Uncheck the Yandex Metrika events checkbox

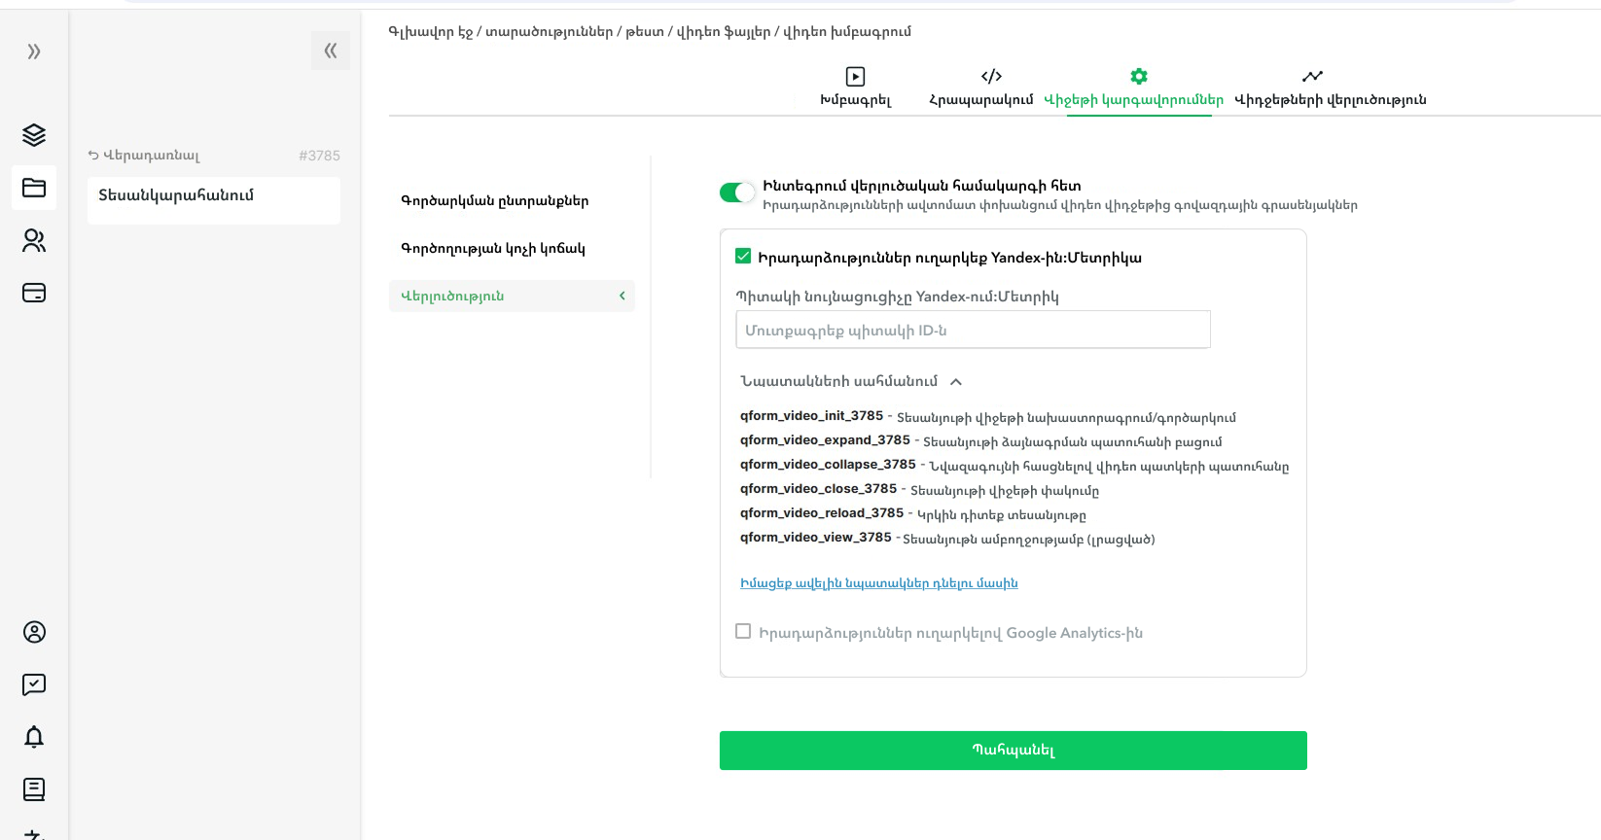pos(743,257)
